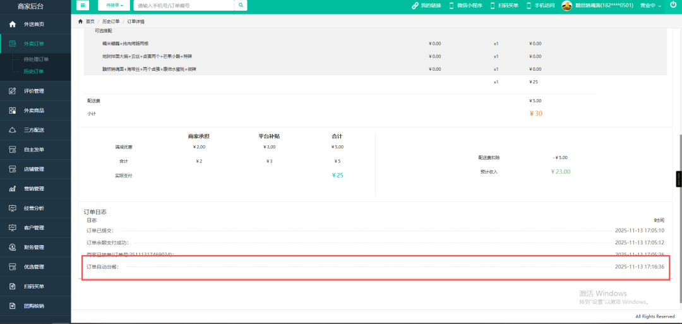Click the hamburger menu toggle icon
Viewport: 682px width, 324px height.
83,5
